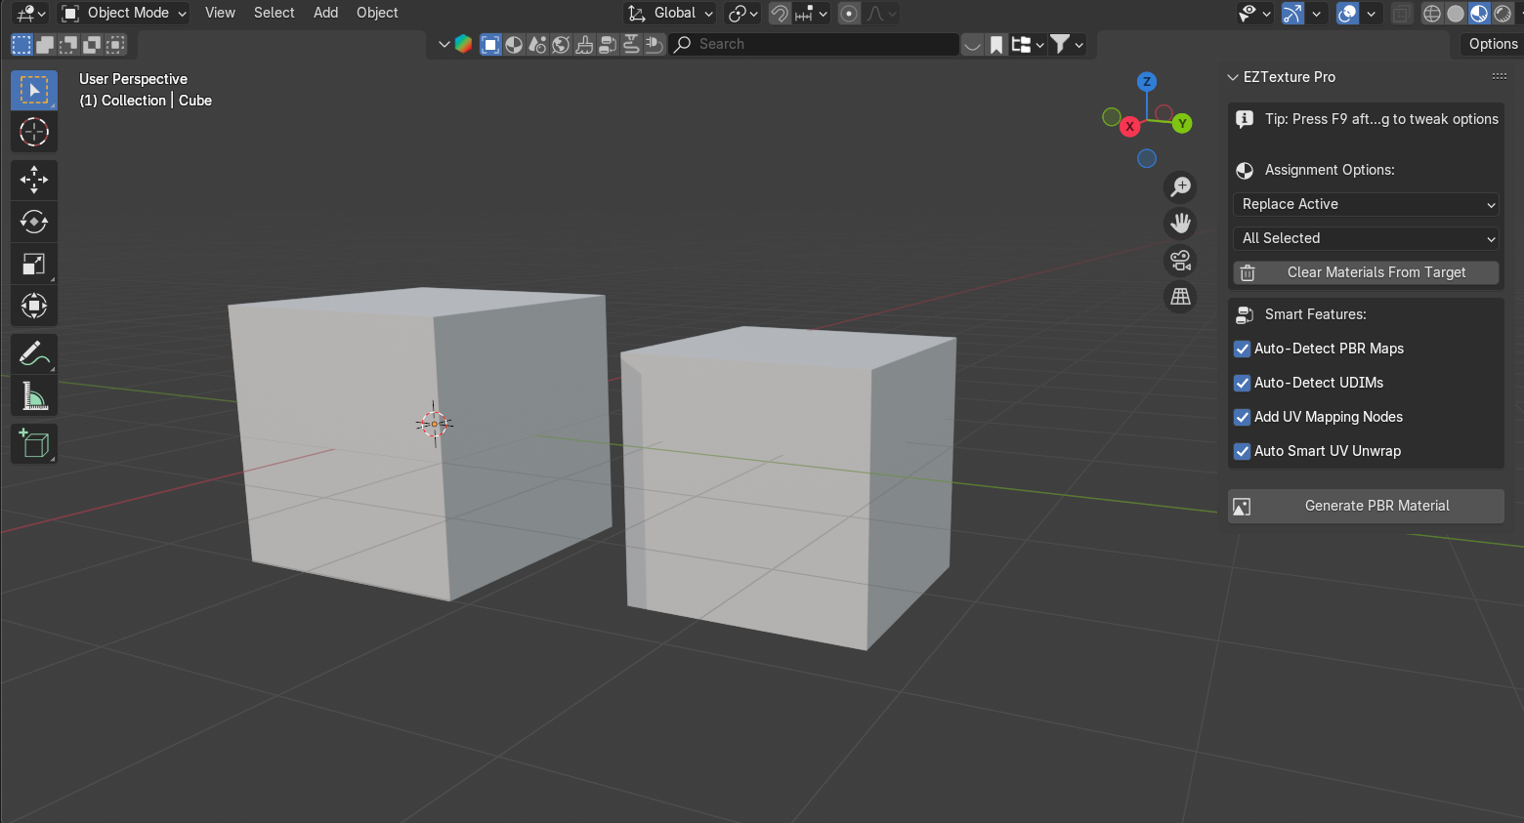Viewport: 1524px width, 823px height.
Task: Open the Object Mode dropdown
Action: click(124, 13)
